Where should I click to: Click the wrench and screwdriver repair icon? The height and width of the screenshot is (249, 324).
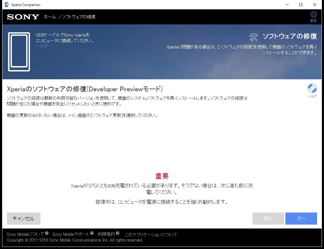tap(253, 37)
